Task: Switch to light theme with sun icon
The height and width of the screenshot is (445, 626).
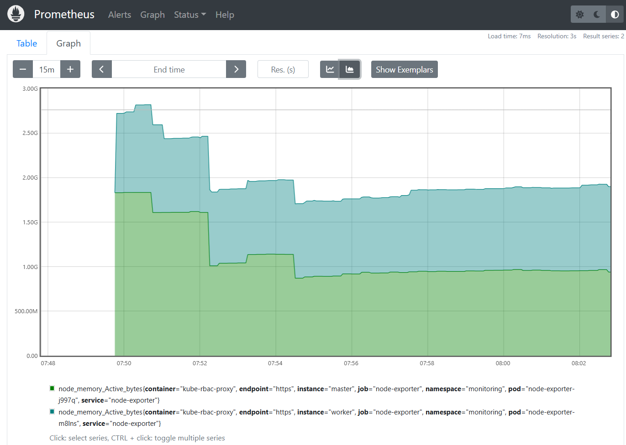Action: [580, 15]
